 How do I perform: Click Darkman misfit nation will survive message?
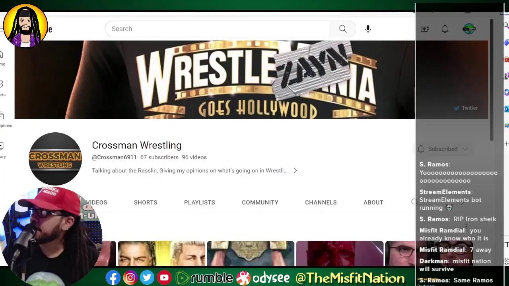point(455,265)
